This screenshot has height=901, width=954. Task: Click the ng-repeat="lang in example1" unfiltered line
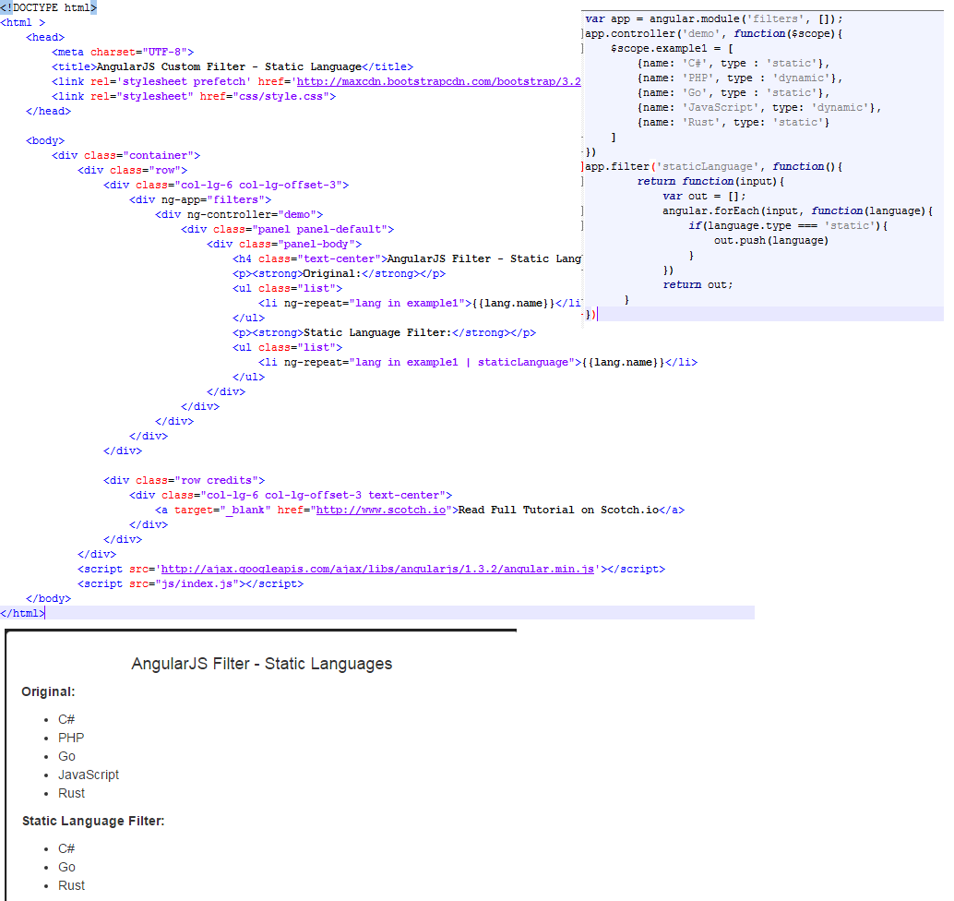point(420,303)
